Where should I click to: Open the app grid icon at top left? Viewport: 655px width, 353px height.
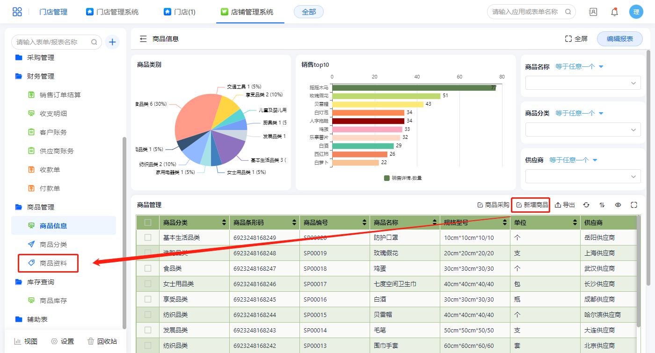17,12
